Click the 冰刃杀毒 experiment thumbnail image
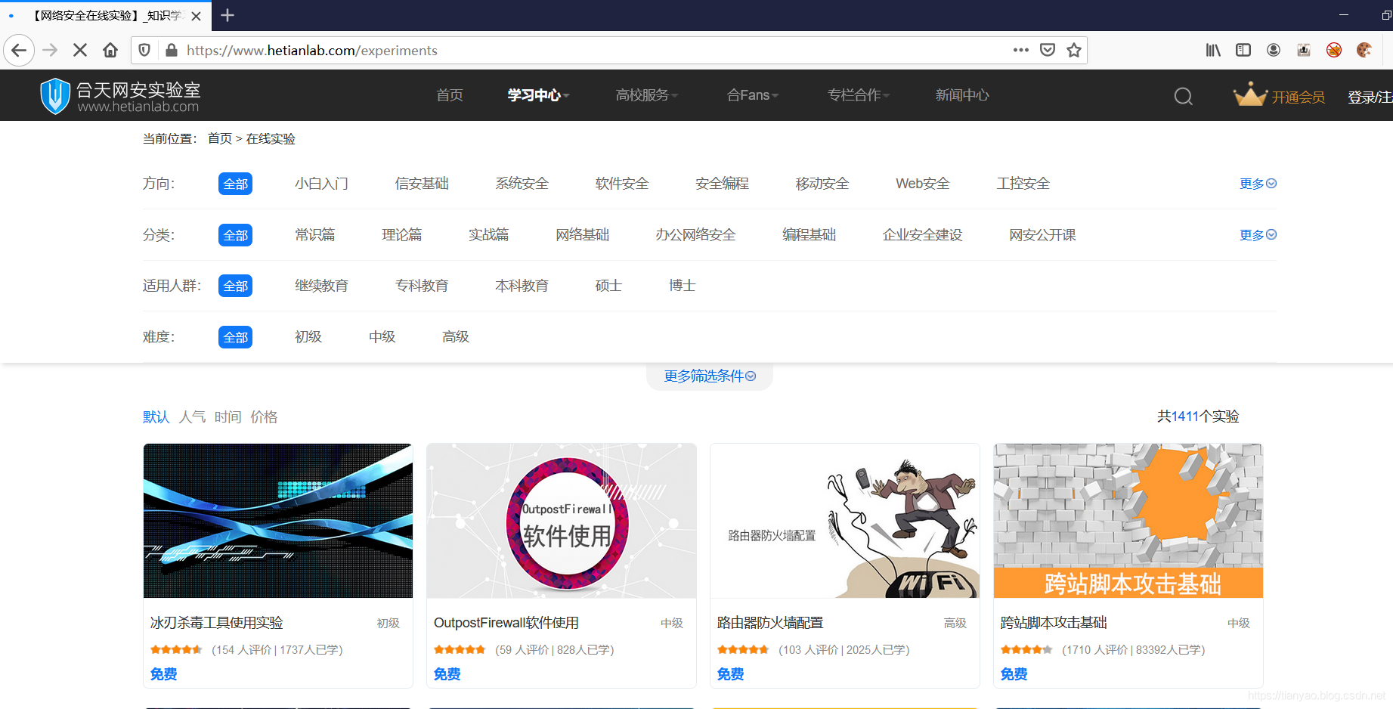 (x=278, y=521)
